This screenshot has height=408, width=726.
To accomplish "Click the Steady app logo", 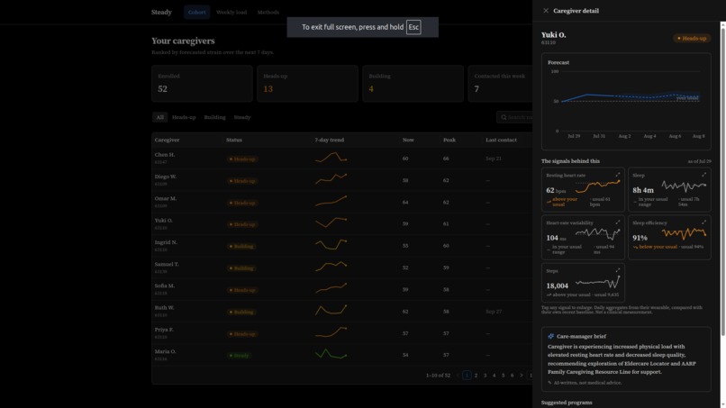I will [x=161, y=12].
